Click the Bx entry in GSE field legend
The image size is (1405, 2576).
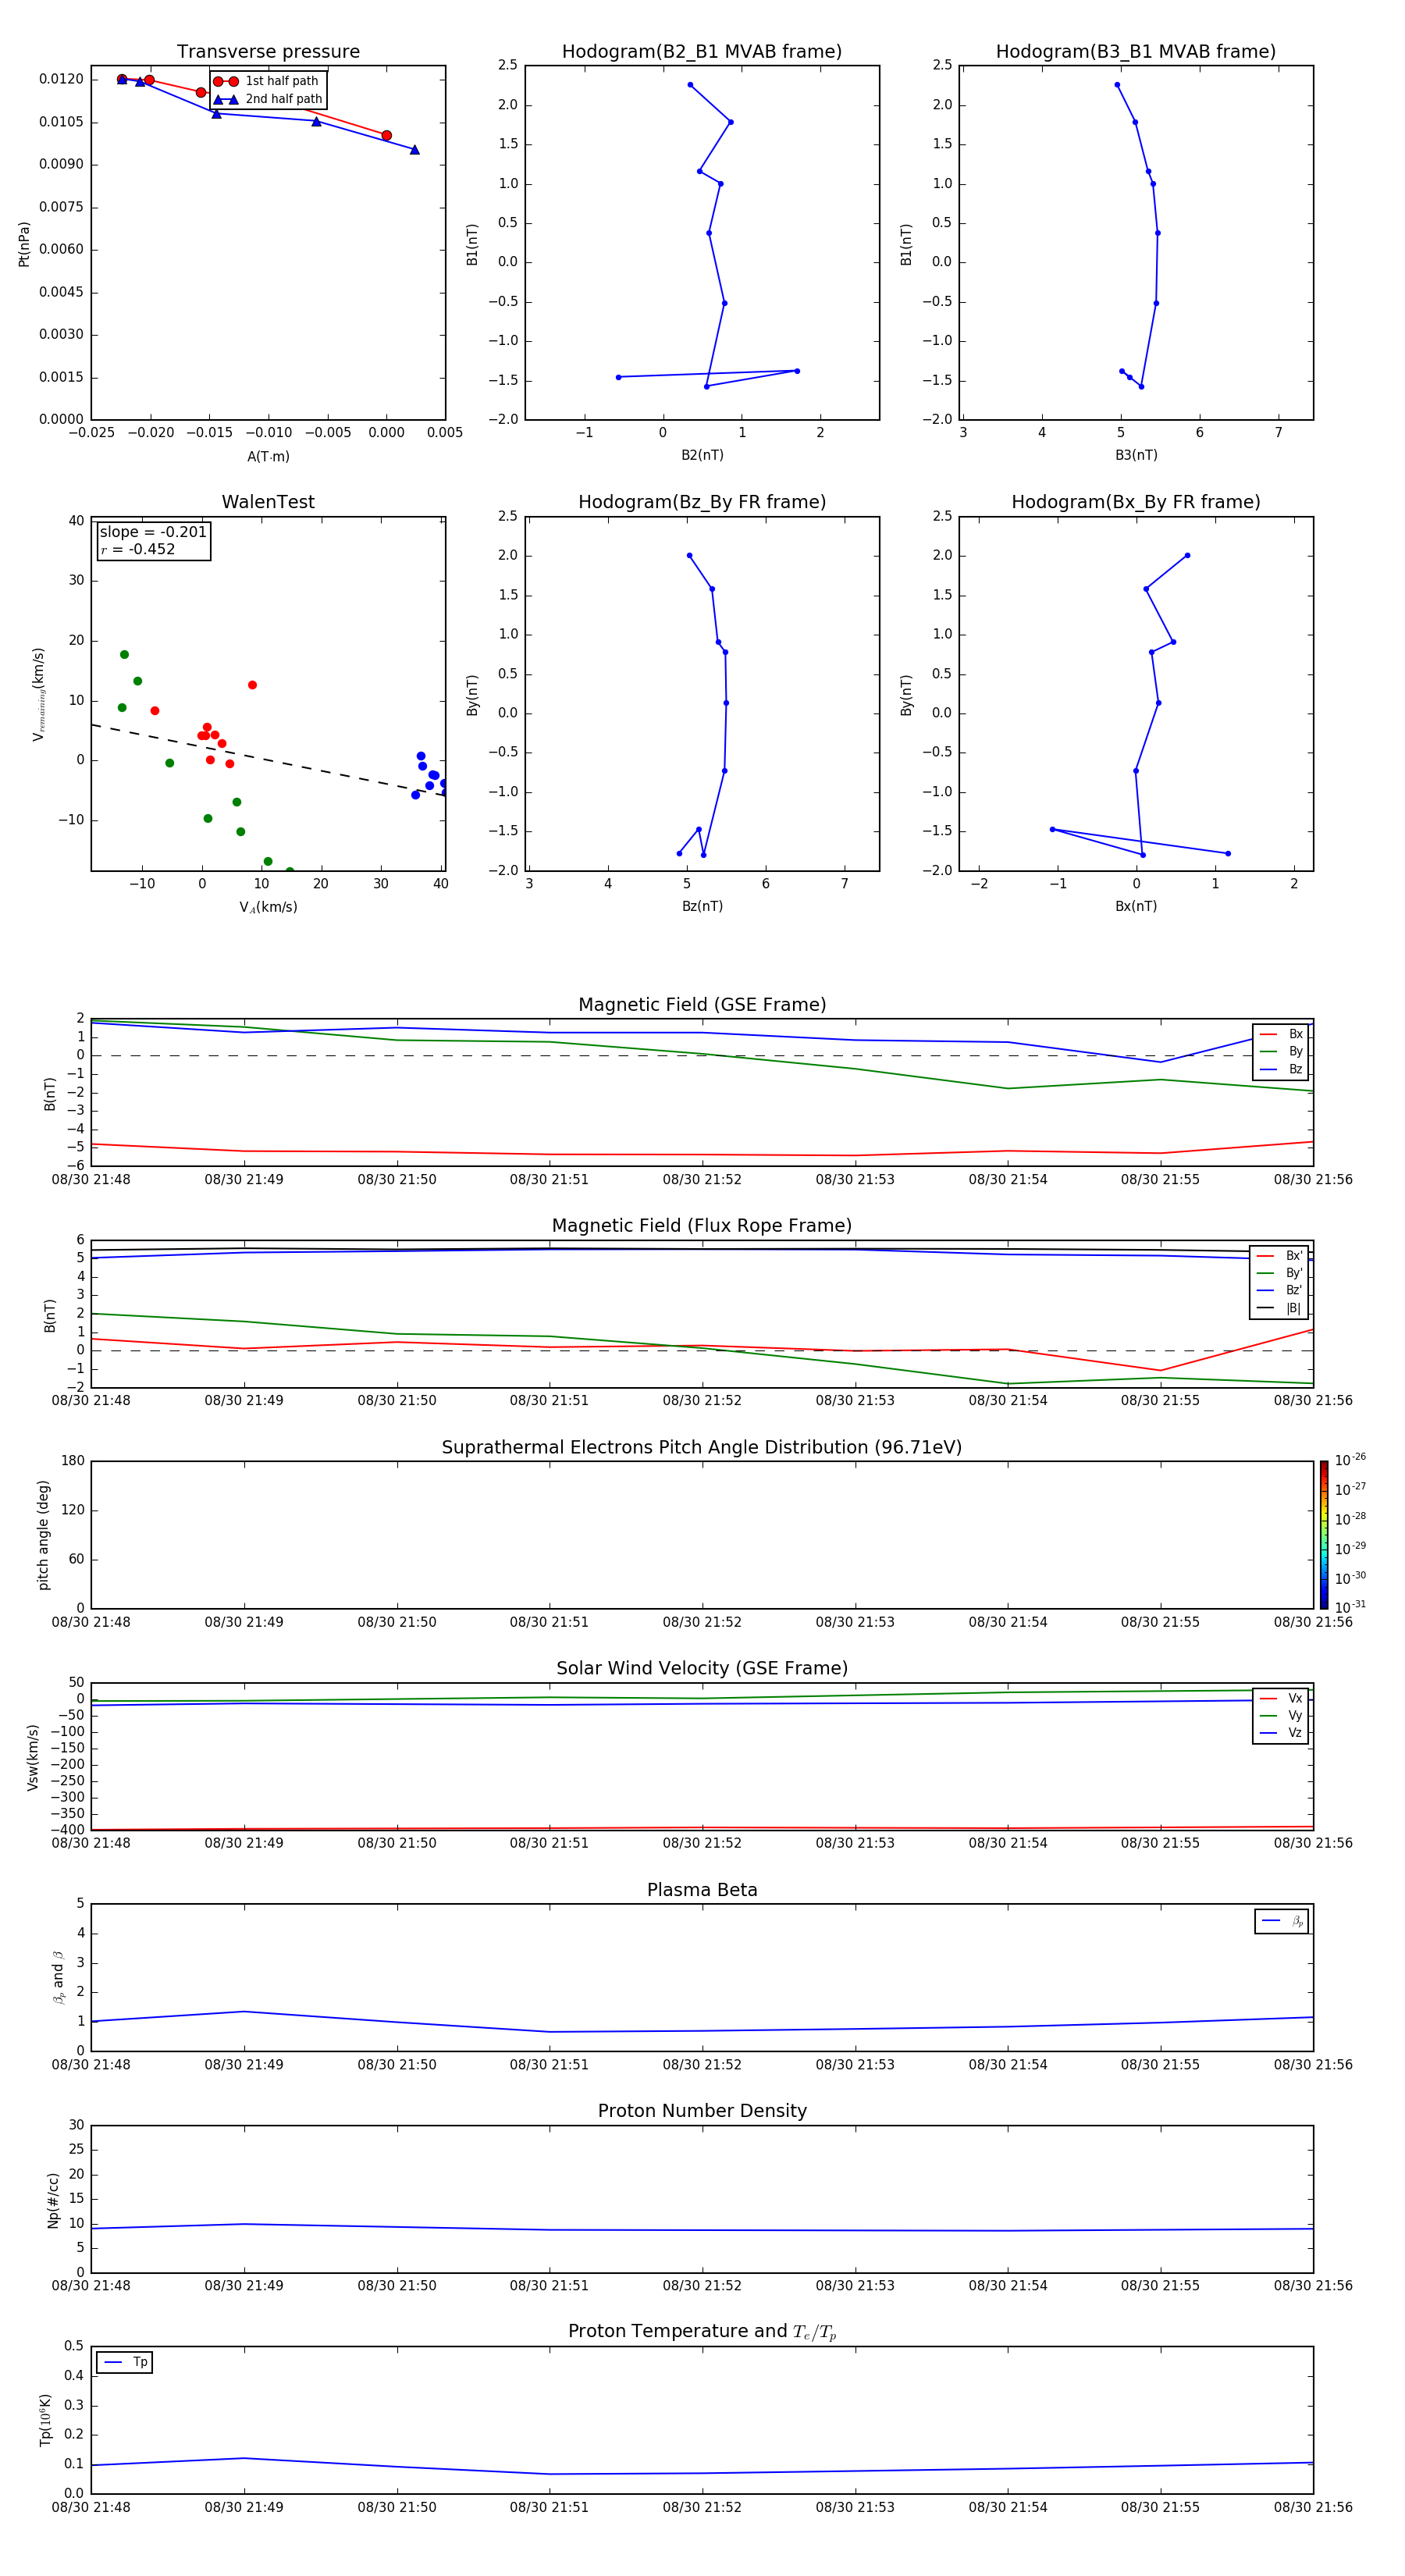coord(1281,1034)
